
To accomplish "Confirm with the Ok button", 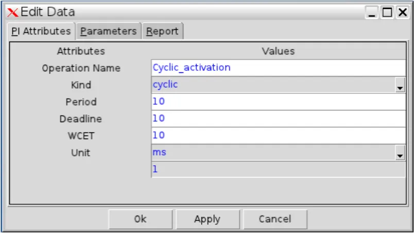I will click(x=141, y=219).
